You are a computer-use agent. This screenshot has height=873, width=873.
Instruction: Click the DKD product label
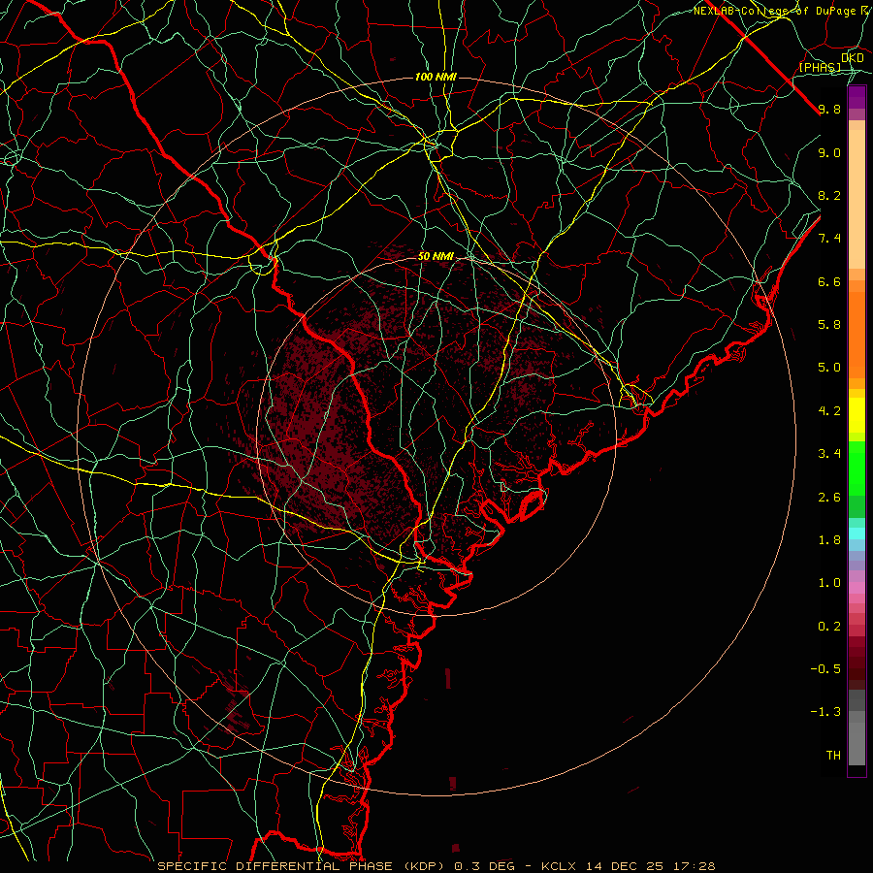(853, 57)
